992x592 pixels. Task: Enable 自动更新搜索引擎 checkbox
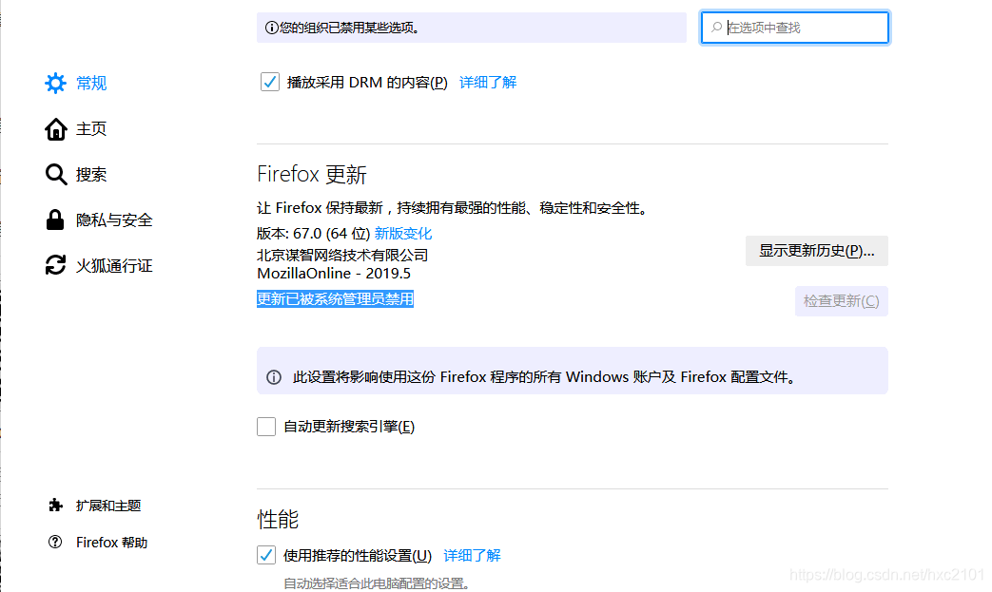[x=266, y=427]
